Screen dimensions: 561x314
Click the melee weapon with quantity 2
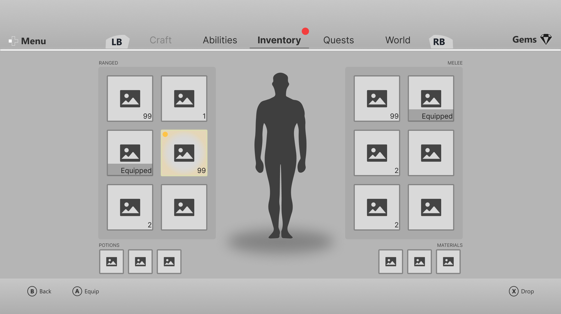[377, 153]
